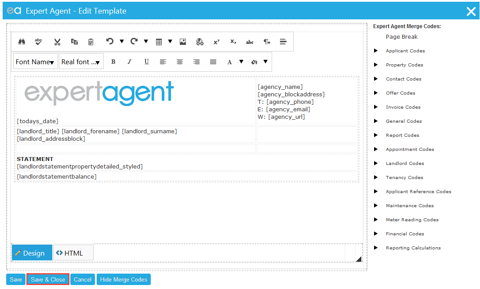The image size is (480, 289).
Task: Click the [agency_email] merge code
Action: coord(288,110)
